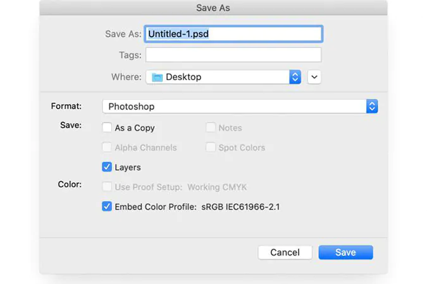Enable the As a Copy checkbox
The image size is (427, 284).
point(108,127)
